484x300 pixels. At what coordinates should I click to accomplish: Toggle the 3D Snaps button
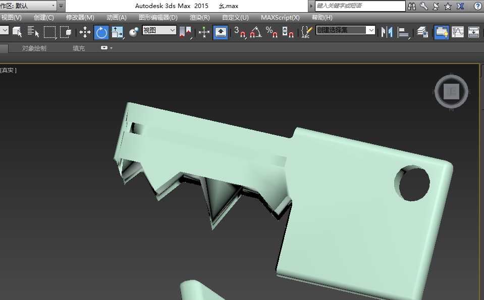[x=239, y=33]
